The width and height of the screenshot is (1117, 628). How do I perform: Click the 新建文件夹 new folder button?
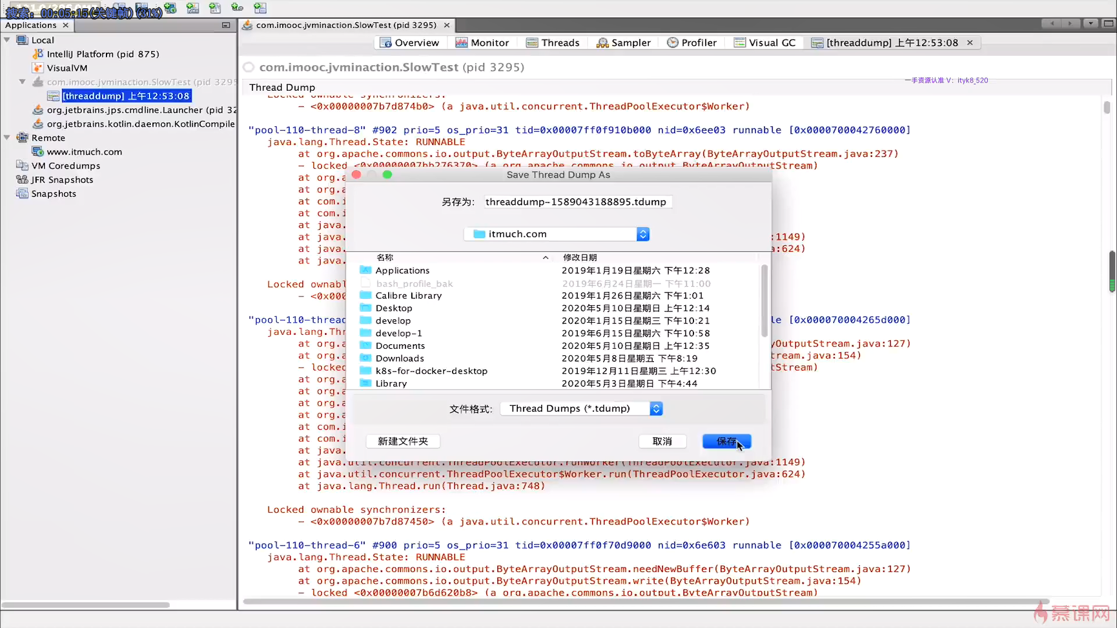pyautogui.click(x=403, y=441)
